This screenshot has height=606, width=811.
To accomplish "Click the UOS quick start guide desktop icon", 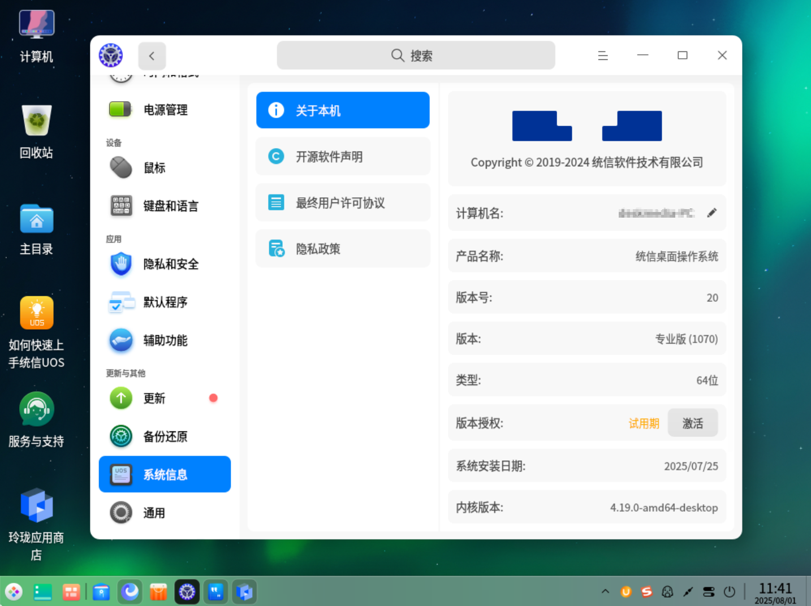I will pos(36,332).
